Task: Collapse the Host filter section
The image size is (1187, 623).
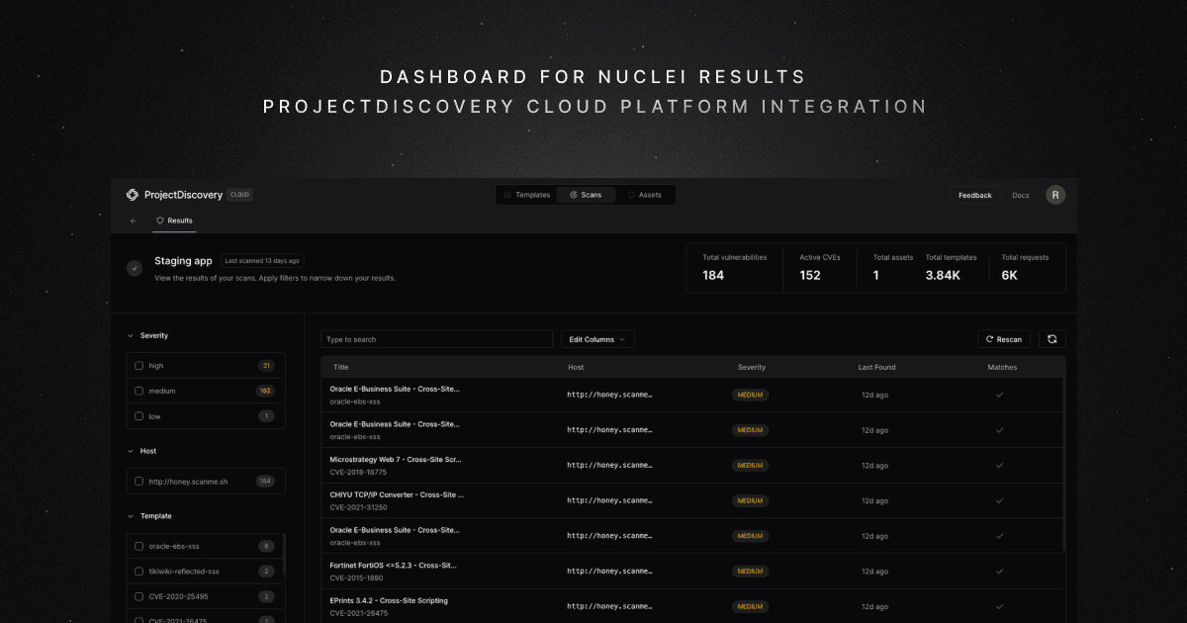Action: pos(131,451)
